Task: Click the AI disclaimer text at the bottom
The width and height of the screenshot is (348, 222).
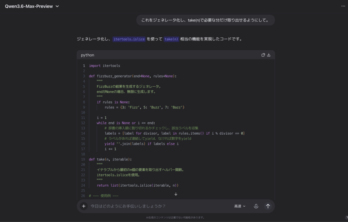Action: [x=176, y=218]
